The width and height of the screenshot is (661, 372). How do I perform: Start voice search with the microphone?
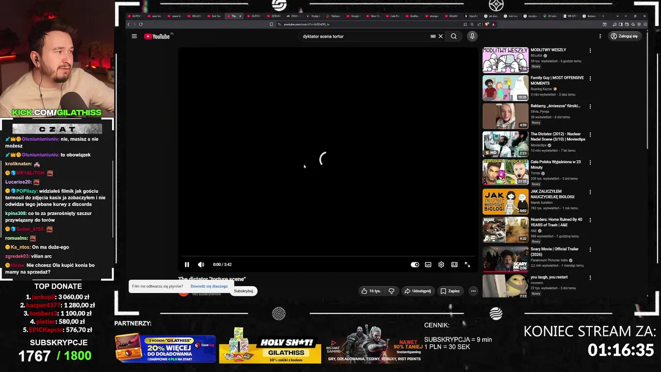click(472, 36)
